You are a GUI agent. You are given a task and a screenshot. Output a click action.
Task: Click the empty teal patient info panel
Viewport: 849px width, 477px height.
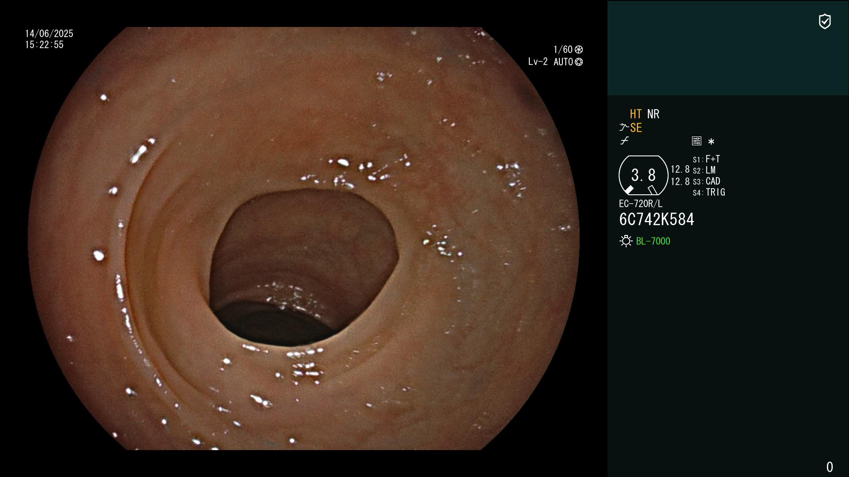pos(728,48)
